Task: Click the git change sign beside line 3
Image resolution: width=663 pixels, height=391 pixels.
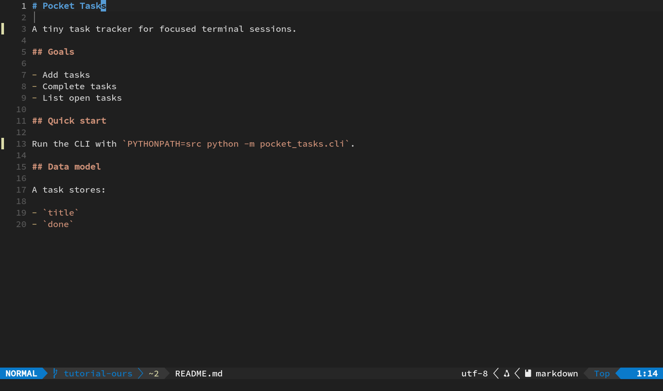Action: point(3,29)
